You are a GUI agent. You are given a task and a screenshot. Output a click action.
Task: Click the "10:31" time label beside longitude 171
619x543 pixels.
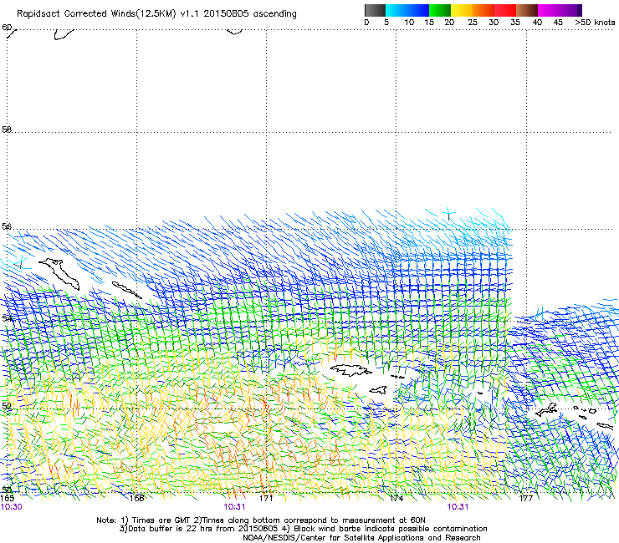(234, 507)
